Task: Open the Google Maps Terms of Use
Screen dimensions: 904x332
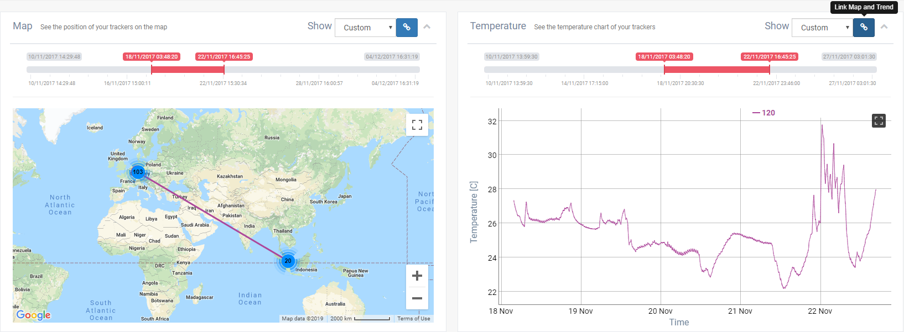Action: coord(413,319)
